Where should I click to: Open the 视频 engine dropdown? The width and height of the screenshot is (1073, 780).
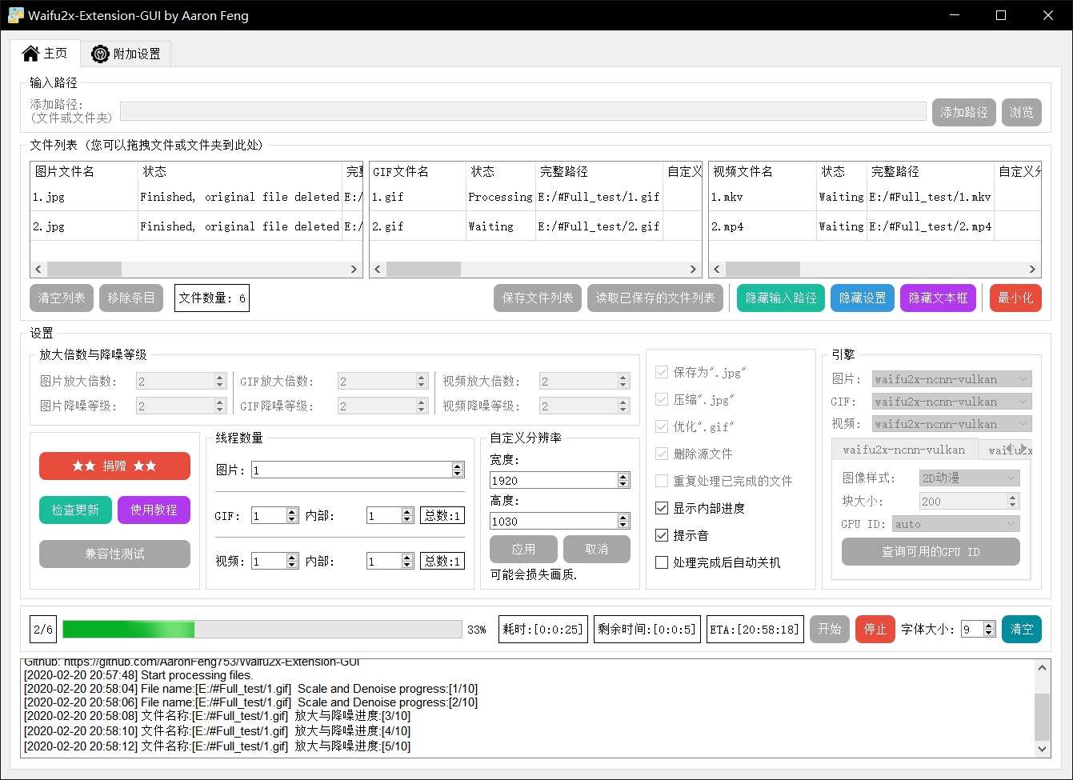[952, 424]
